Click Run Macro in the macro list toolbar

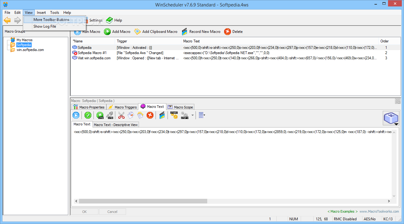[87, 31]
